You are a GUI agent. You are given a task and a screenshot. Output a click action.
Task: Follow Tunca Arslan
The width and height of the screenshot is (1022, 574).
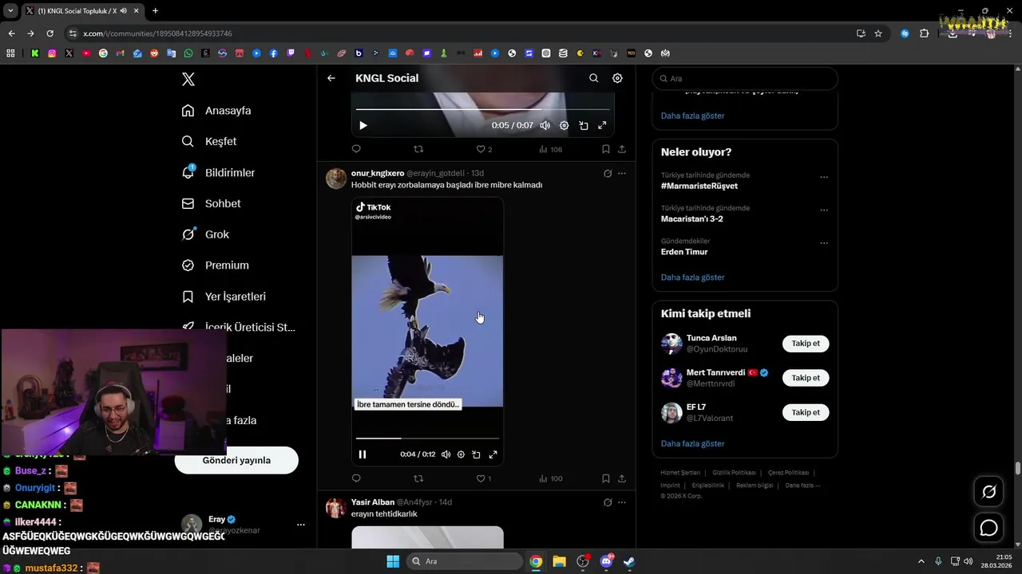tap(806, 344)
